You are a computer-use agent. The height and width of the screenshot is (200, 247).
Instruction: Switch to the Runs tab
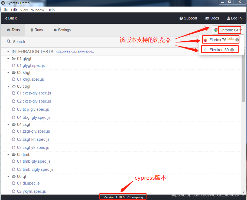pos(37,30)
